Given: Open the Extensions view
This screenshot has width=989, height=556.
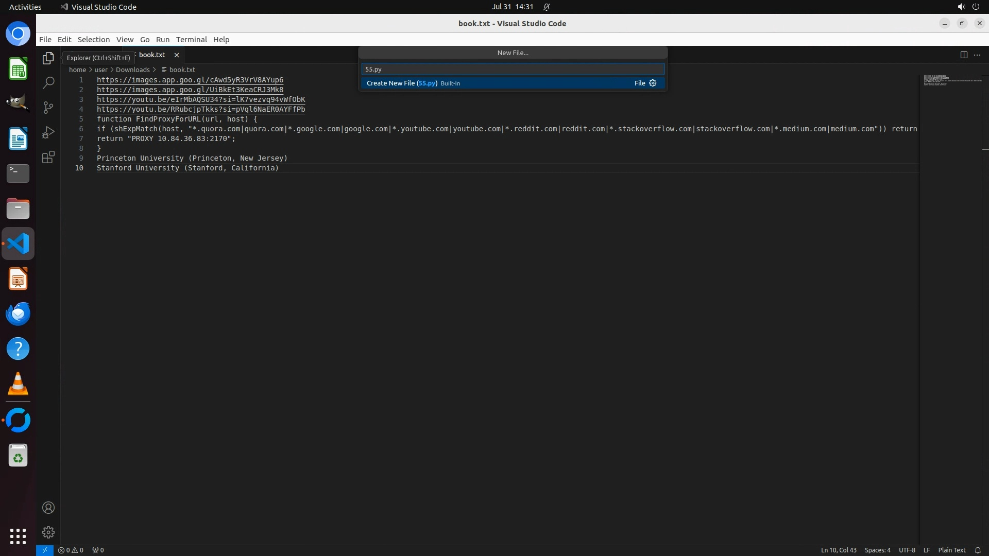Looking at the screenshot, I should [48, 157].
